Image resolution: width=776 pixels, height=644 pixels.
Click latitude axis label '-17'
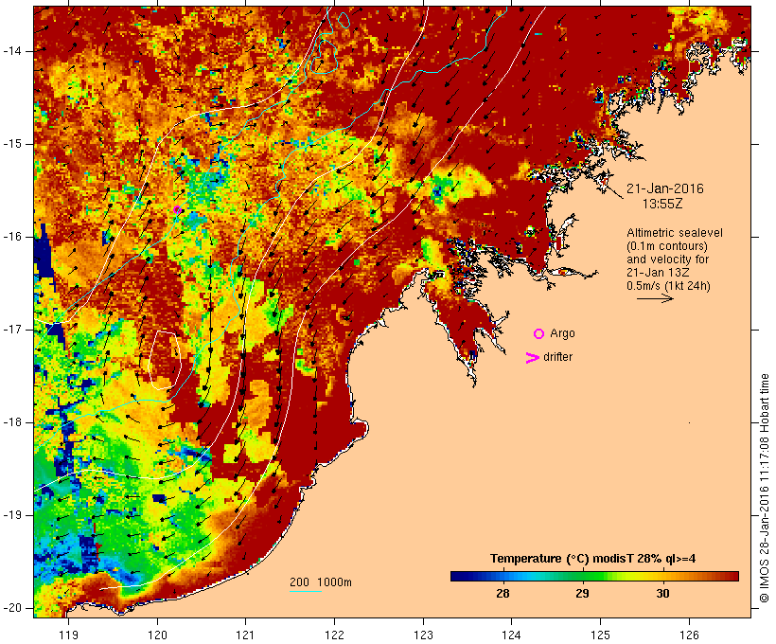pos(11,330)
